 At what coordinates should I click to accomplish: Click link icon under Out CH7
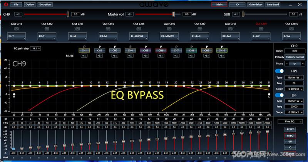tap(200, 29)
